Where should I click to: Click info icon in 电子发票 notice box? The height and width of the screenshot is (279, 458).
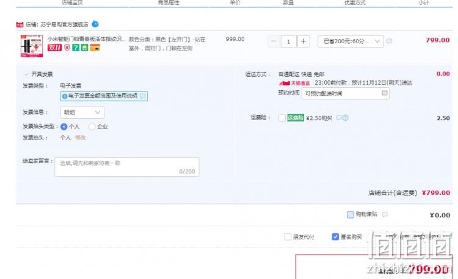(65, 96)
